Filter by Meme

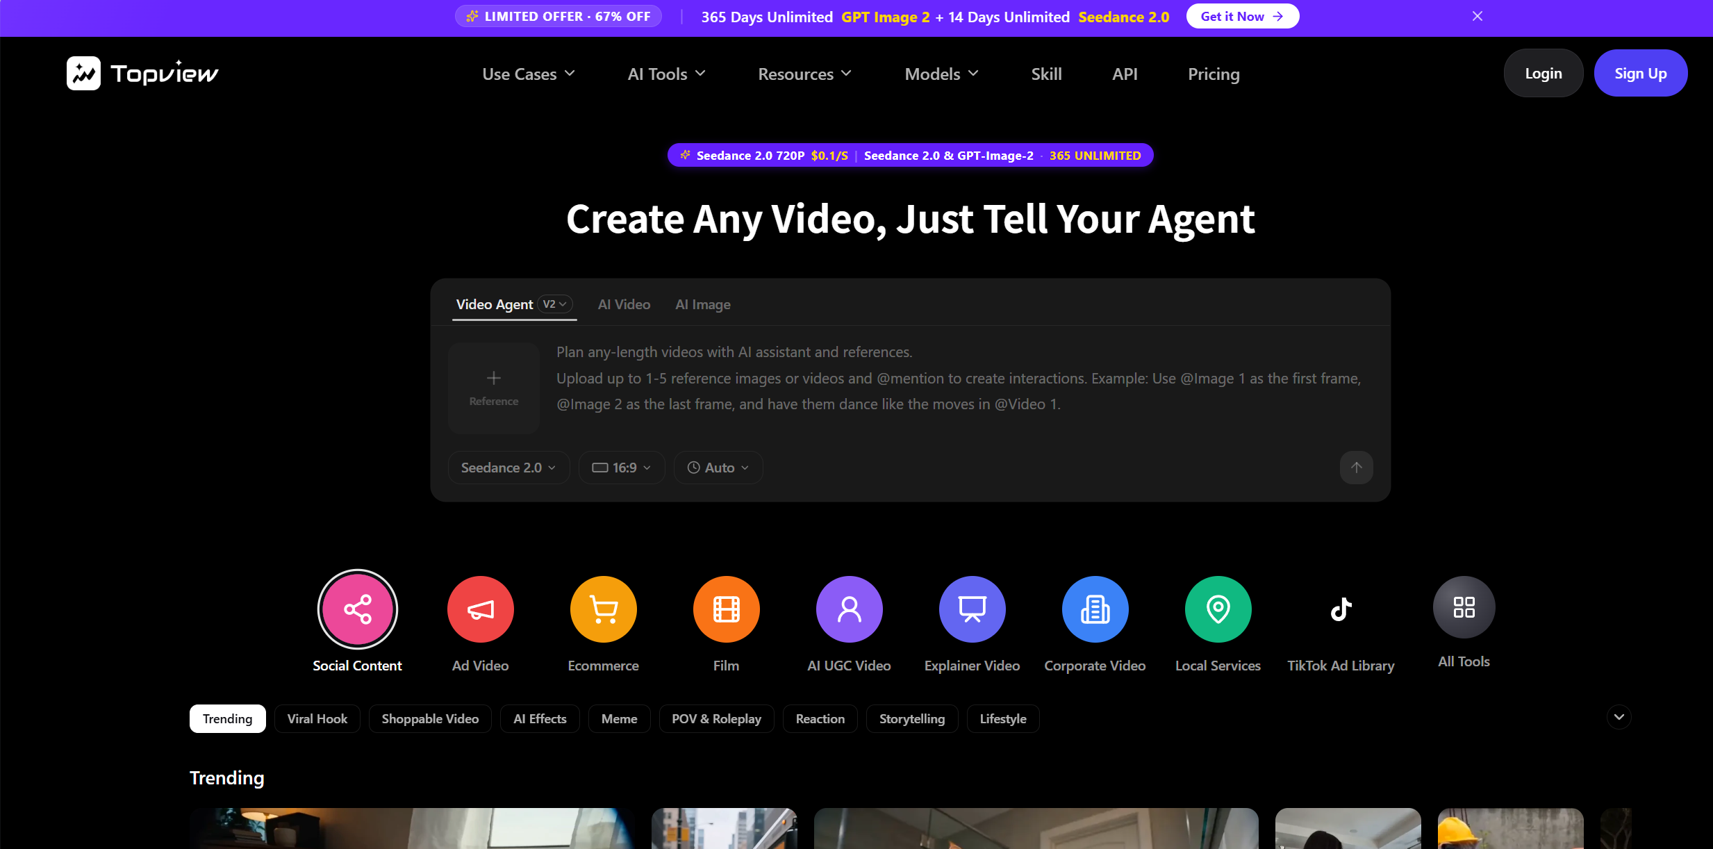[x=620, y=718]
